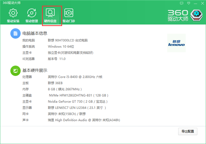Viewport: 206px width, 144px height.
Task: Click the 显示器 label
Action: pos(27,108)
